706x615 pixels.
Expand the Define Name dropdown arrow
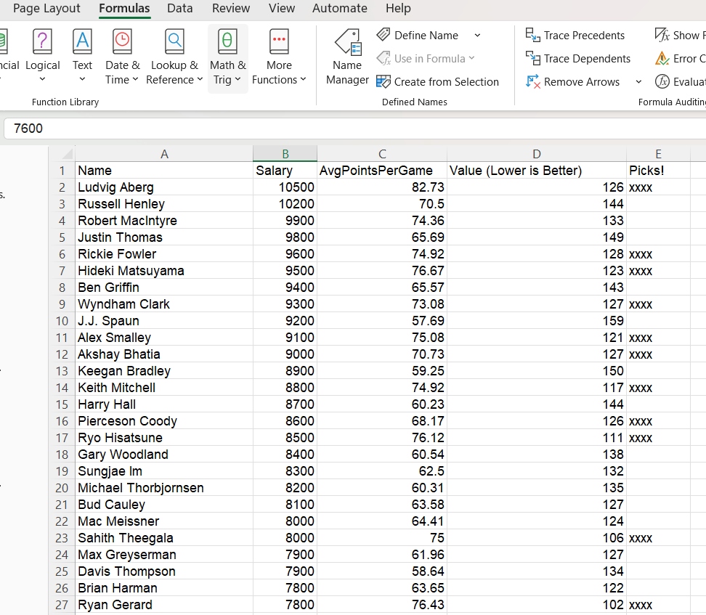tap(477, 35)
